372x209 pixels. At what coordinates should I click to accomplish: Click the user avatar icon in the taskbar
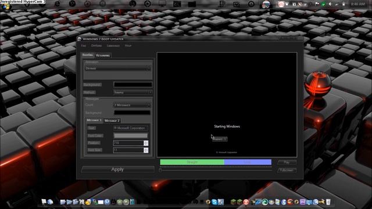(x=266, y=4)
